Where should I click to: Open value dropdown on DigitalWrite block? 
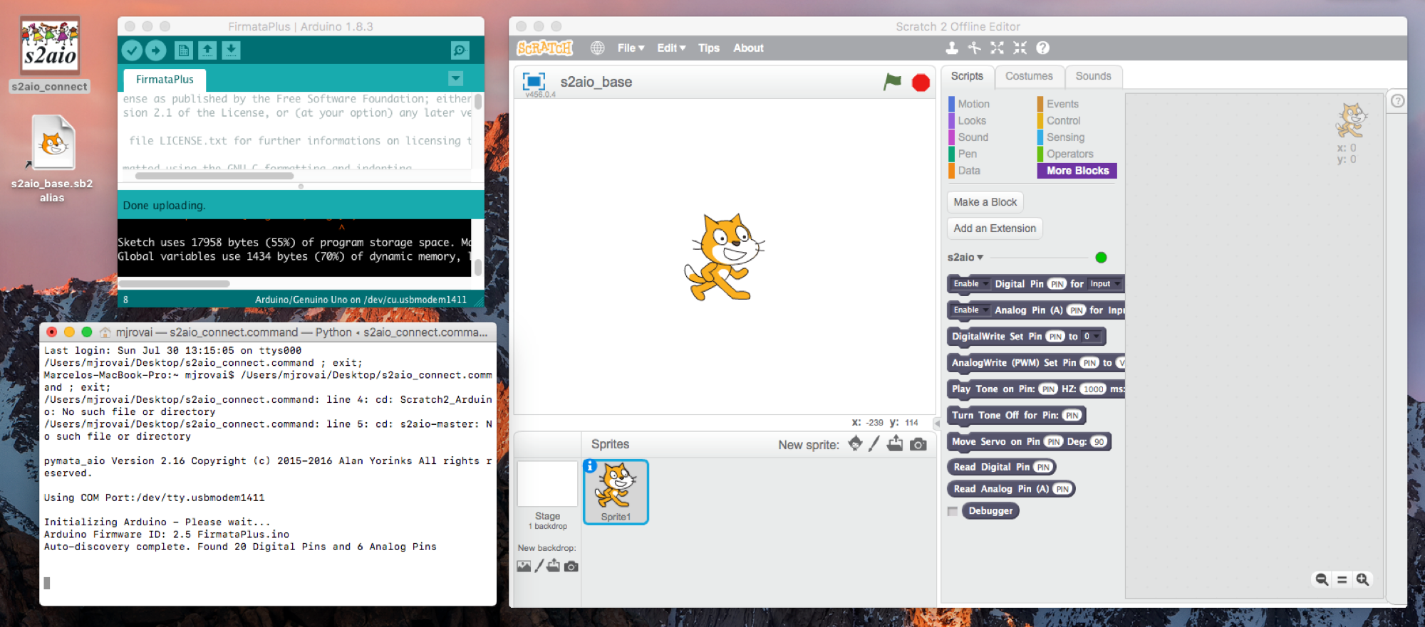1092,337
